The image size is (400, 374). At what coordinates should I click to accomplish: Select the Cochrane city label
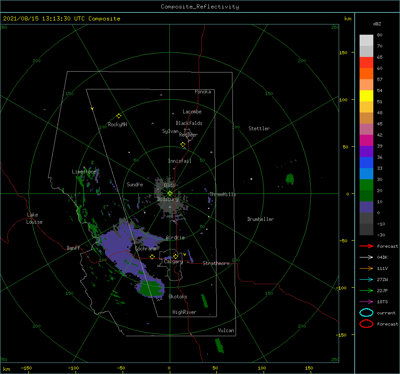145,249
